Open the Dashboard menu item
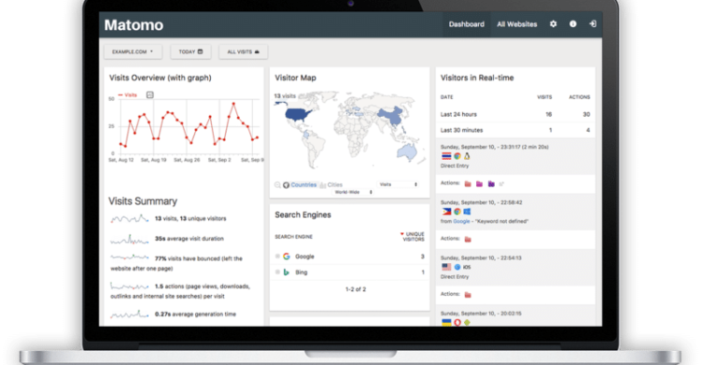Viewport: 703px width, 365px height. point(466,24)
